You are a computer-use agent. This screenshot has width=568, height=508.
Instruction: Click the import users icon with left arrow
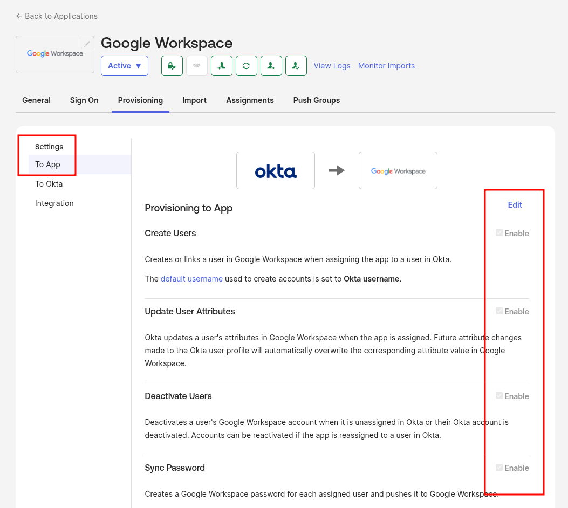(222, 66)
